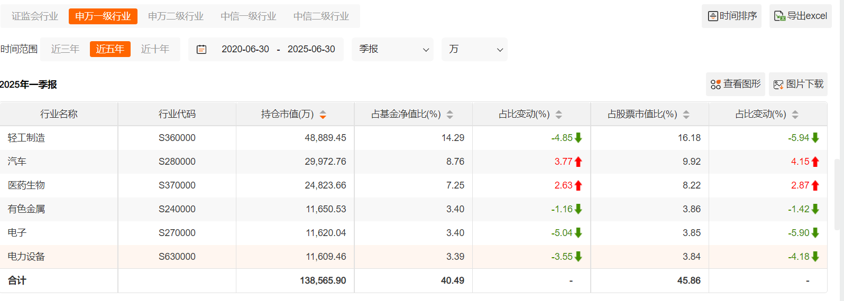
Task: Click the 时间排序 button
Action: (731, 16)
